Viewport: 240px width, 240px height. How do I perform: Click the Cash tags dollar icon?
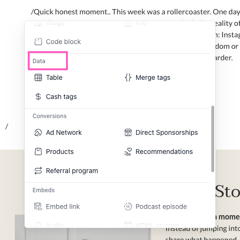tap(38, 97)
